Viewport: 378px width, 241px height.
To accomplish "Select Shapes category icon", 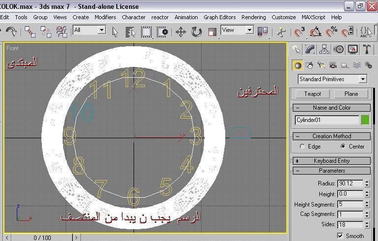I will 309,65.
